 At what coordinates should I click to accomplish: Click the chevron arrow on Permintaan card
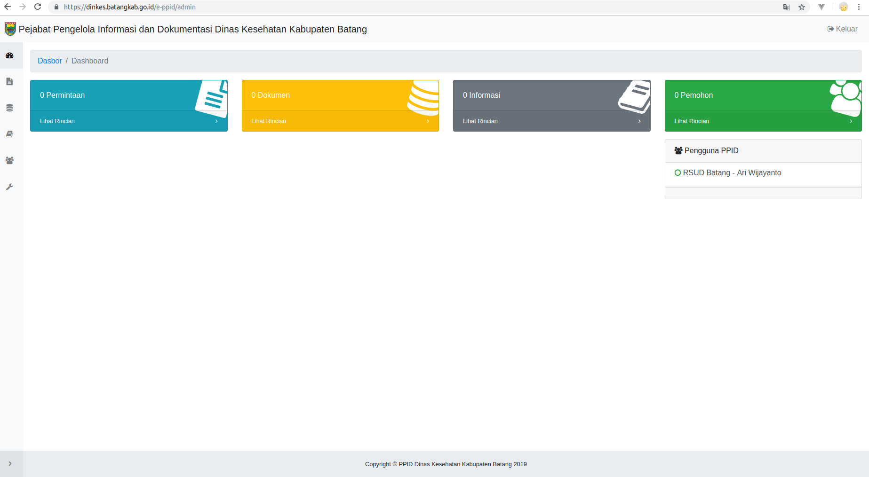(216, 121)
